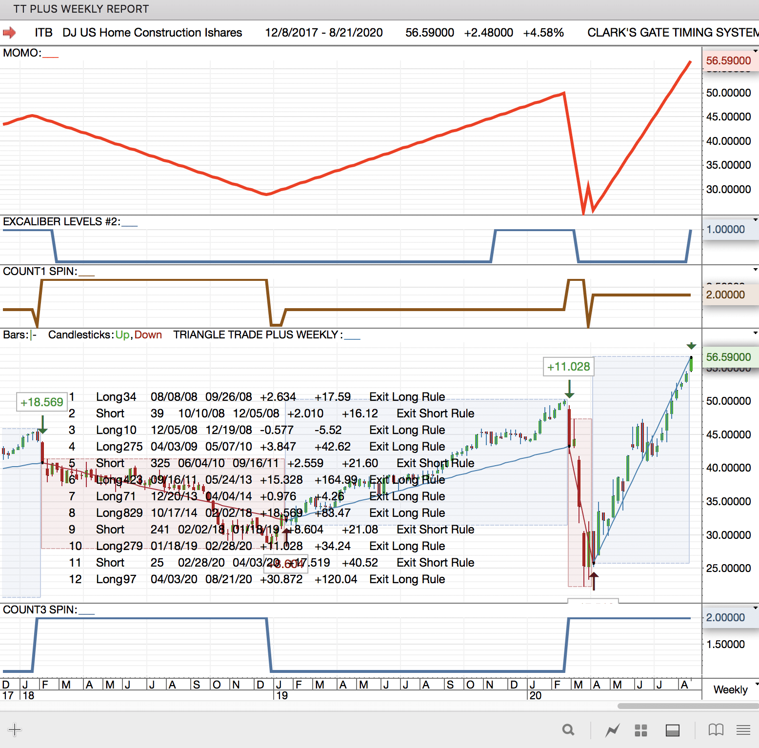Image resolution: width=759 pixels, height=748 pixels.
Task: Click the COUNT1 SPIN indicator label
Action: tap(40, 271)
